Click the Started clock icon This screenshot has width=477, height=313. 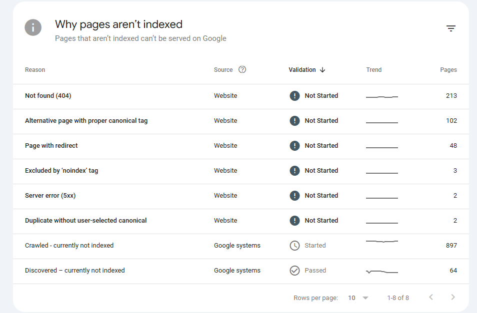click(x=294, y=246)
